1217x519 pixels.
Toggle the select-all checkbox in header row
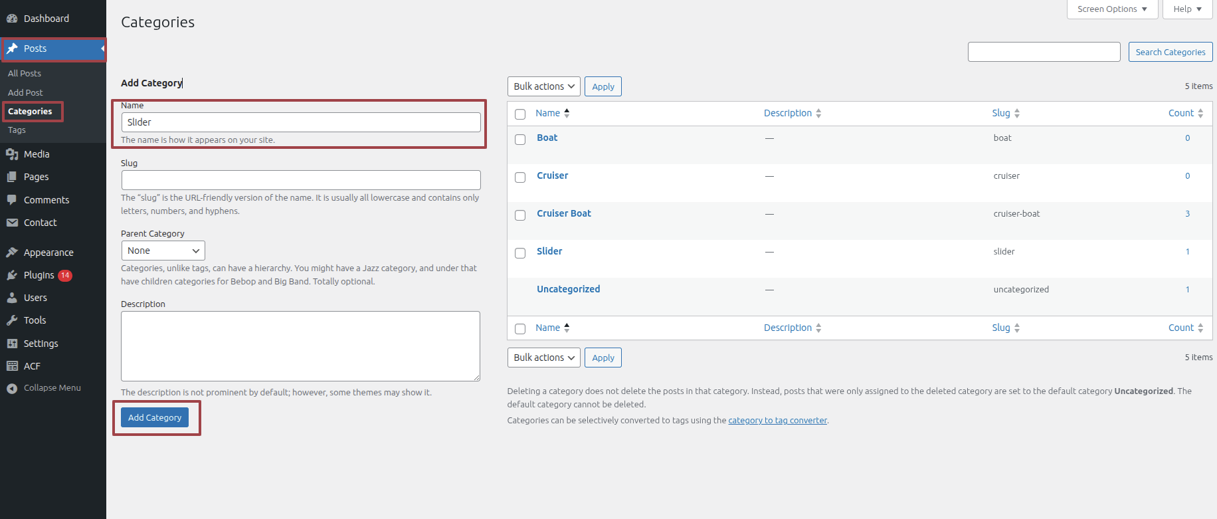click(520, 114)
